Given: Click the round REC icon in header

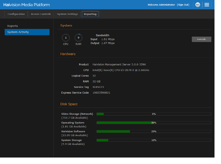Looking at the screenshot, I should (x=198, y=5).
